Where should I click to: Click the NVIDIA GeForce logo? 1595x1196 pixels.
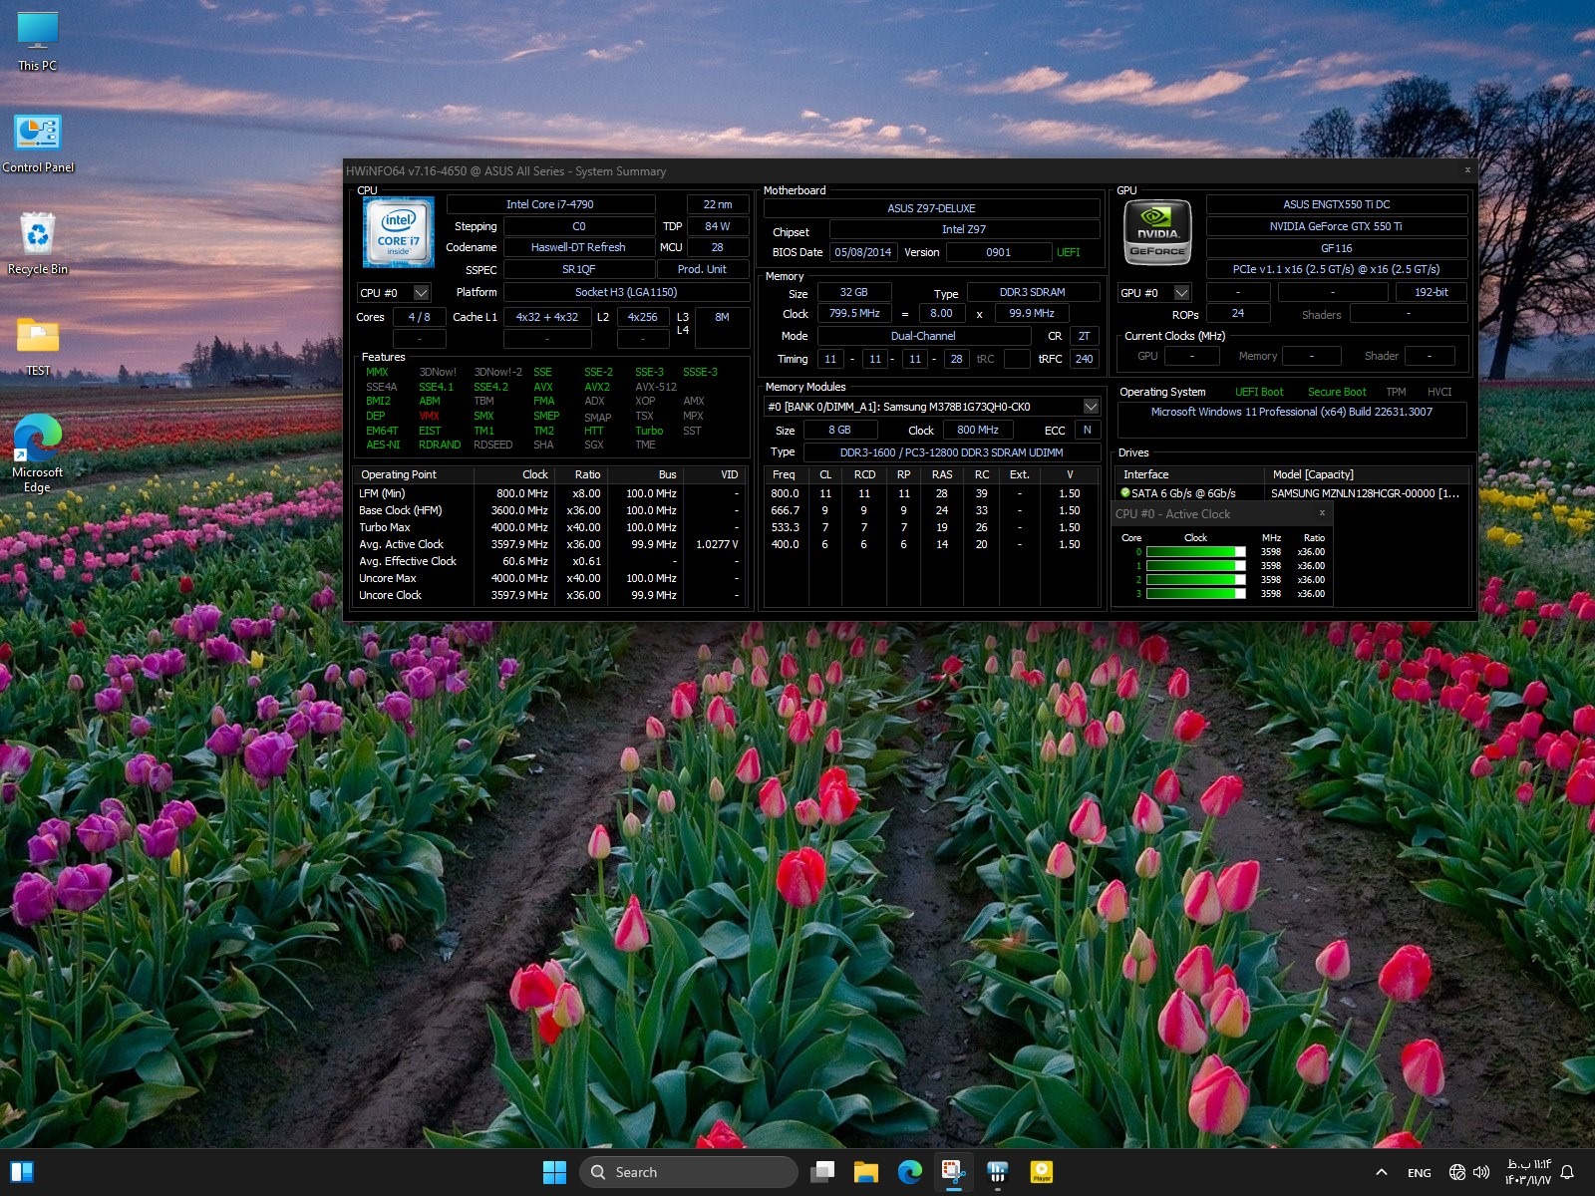pyautogui.click(x=1157, y=232)
